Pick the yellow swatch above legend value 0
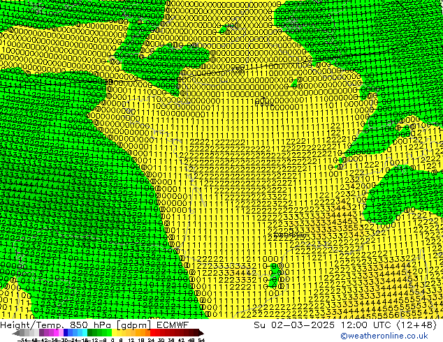The image size is (443, 342). point(114,332)
